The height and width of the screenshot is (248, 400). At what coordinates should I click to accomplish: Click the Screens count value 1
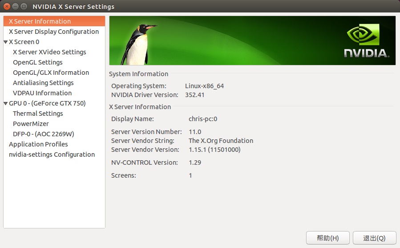[x=190, y=175]
